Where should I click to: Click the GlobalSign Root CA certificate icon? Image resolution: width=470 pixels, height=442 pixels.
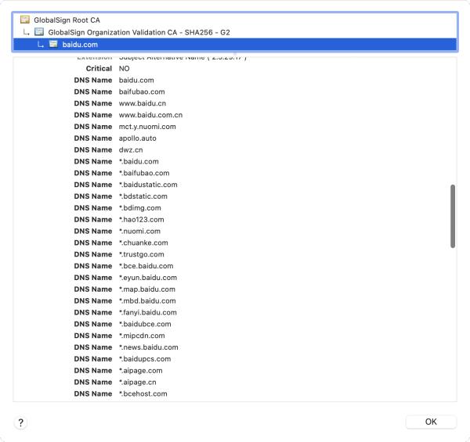25,20
